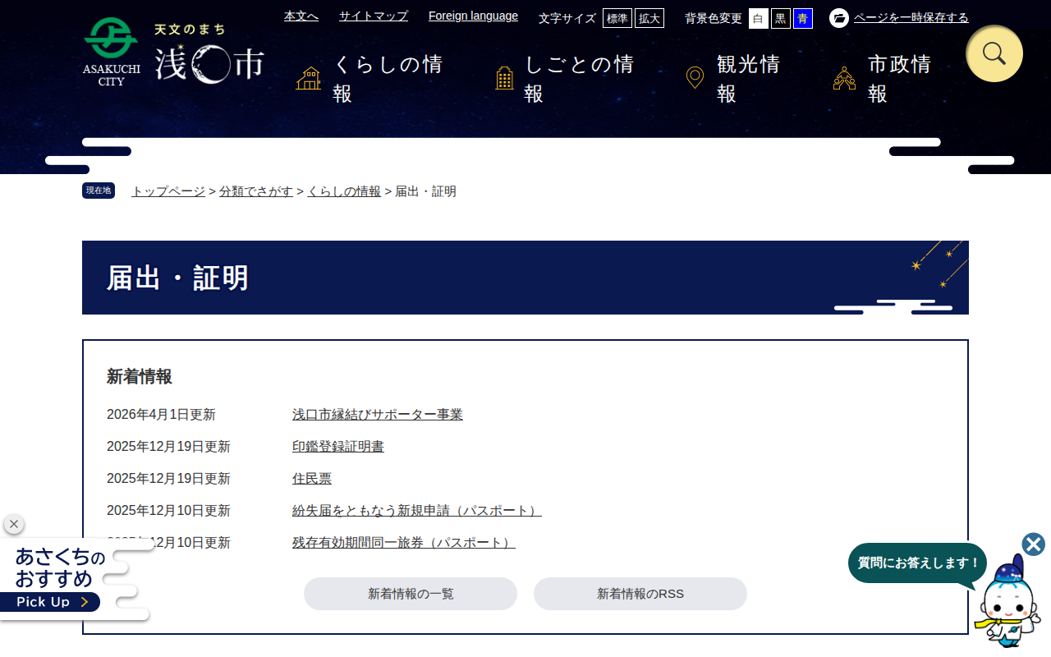Screen dimensions: 1051x657
Task: Click the city hall icon beside 市政情報
Action: pos(844,79)
